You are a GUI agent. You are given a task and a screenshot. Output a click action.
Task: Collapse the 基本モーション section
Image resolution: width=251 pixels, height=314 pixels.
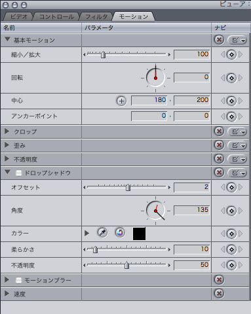[x=7, y=39]
